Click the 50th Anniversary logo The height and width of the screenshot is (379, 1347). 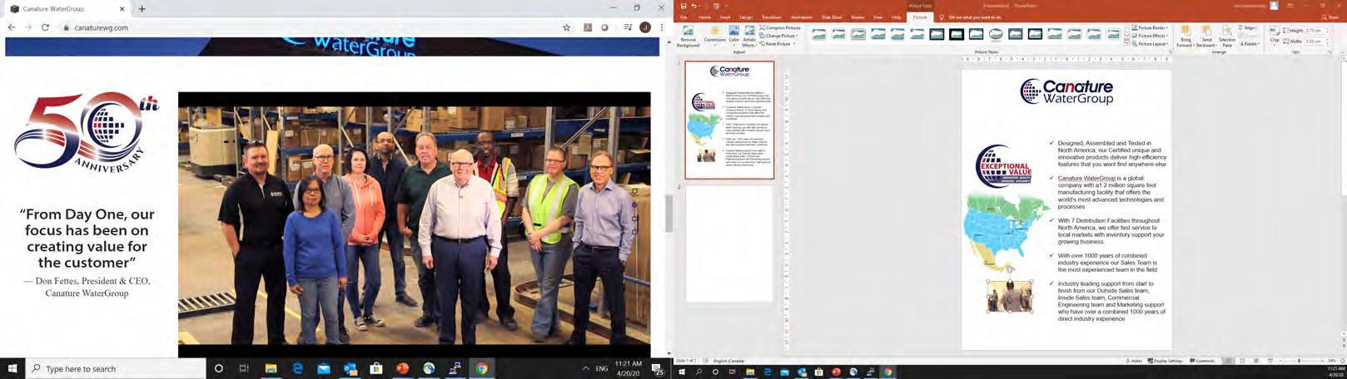pos(85,131)
